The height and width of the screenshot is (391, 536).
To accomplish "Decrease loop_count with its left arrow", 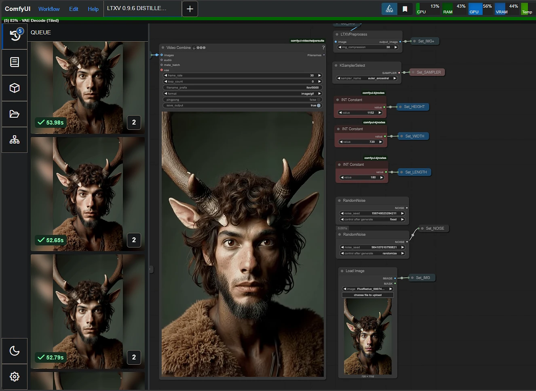I will point(166,82).
